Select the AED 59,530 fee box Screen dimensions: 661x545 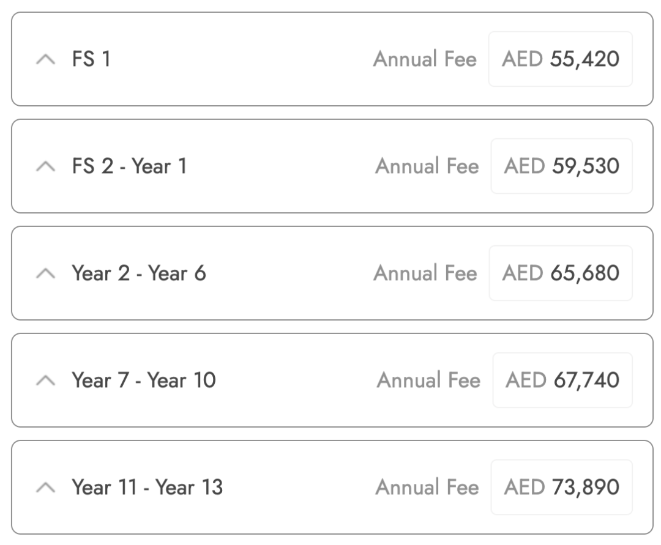pos(561,166)
